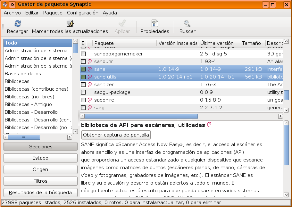Screen dimensions: 292x207
Task: Sort by Tamaño column header
Action: (253, 43)
